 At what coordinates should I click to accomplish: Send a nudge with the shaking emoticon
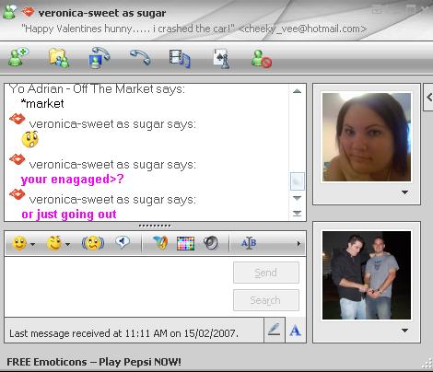point(93,243)
